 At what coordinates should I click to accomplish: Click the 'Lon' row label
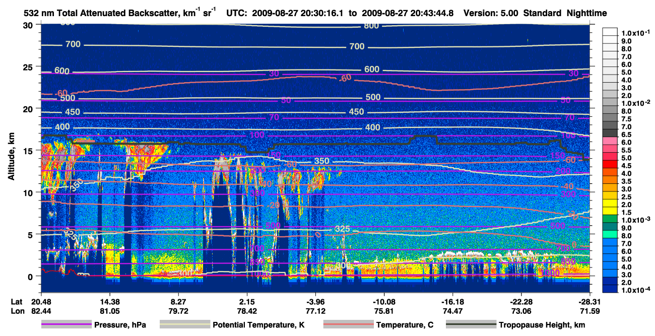coord(17,311)
